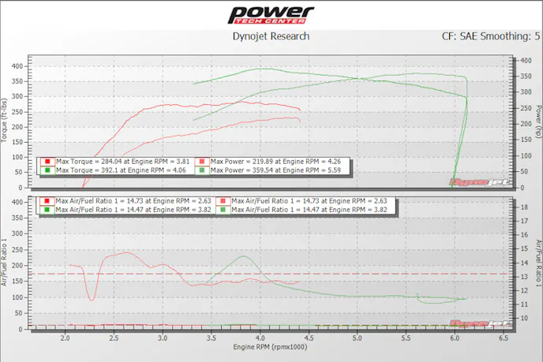
Task: Click the left Air/Fuel Ratio 1 axis label
Action: coord(6,264)
